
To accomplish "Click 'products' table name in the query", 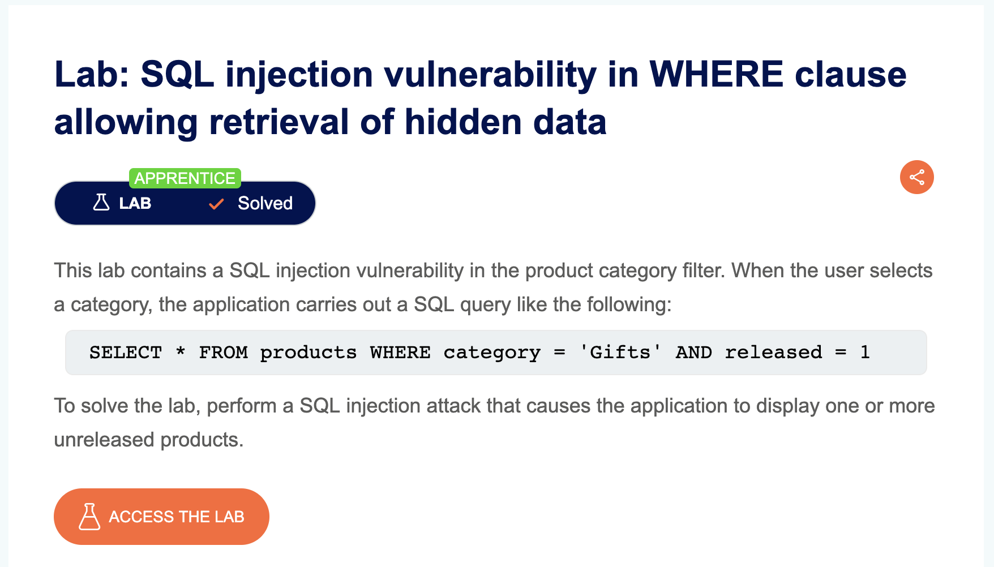I will (309, 353).
